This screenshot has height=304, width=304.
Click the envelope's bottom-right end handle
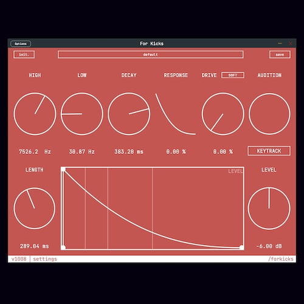pos(241,247)
